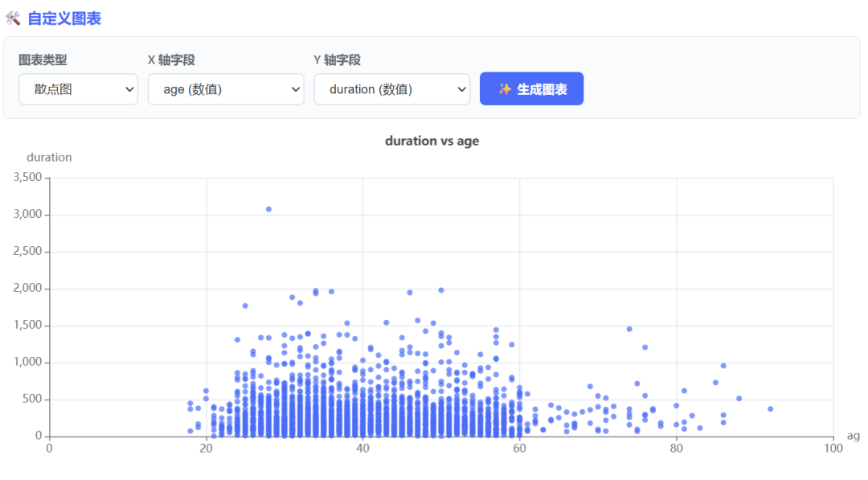
Task: Click the 3,000 y-axis tick label
Action: pos(27,214)
